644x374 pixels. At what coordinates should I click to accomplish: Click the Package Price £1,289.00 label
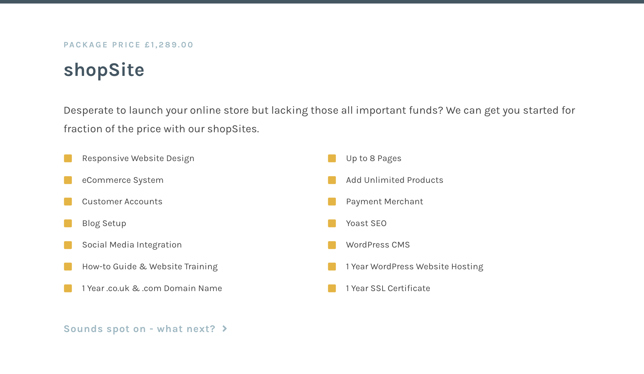point(128,45)
